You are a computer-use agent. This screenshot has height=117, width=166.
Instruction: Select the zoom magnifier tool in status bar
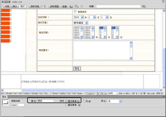click(105, 94)
